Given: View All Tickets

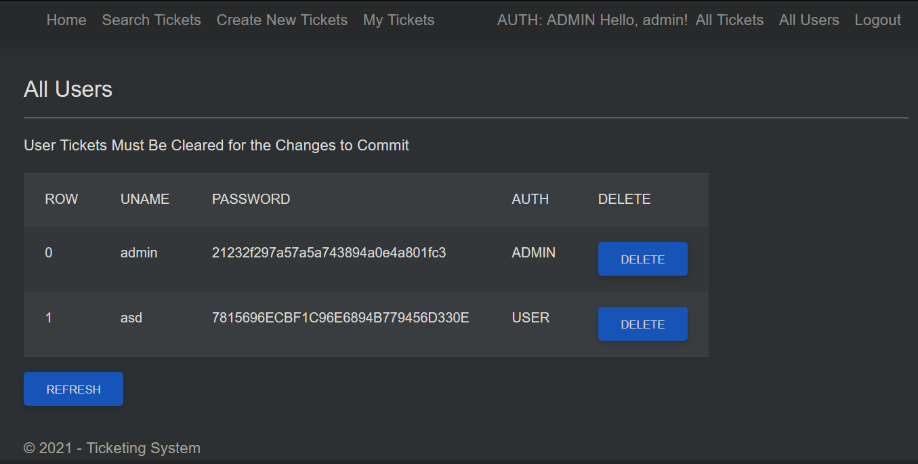Looking at the screenshot, I should pos(729,20).
